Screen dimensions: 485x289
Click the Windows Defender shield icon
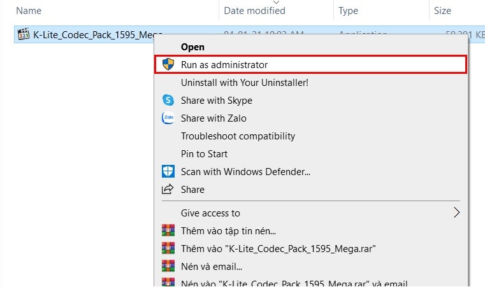coord(168,171)
